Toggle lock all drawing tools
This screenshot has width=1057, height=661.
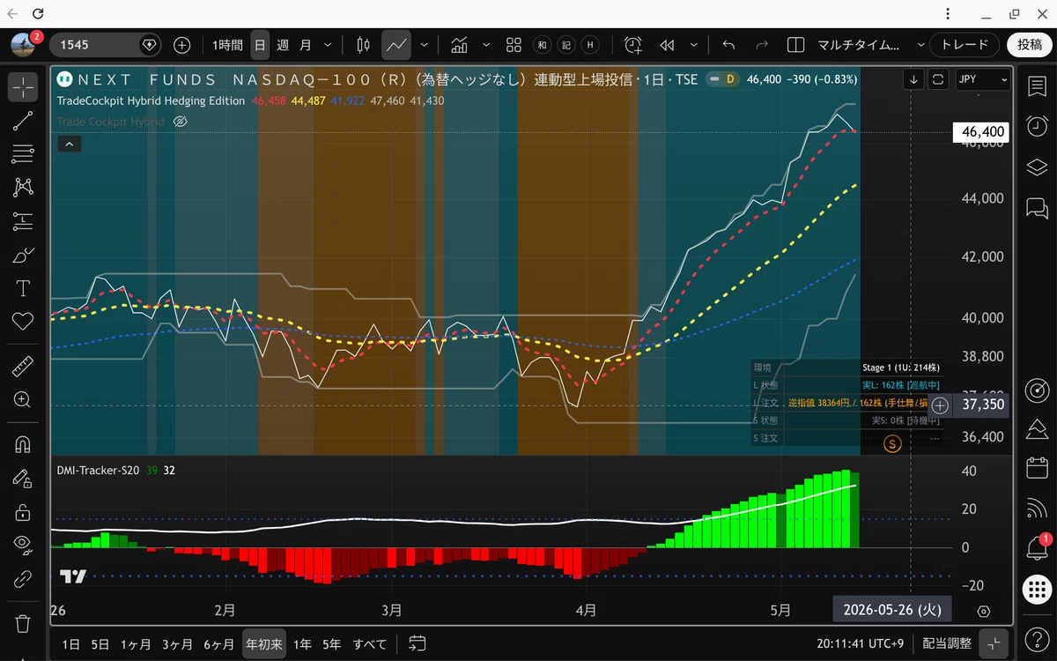pos(23,512)
